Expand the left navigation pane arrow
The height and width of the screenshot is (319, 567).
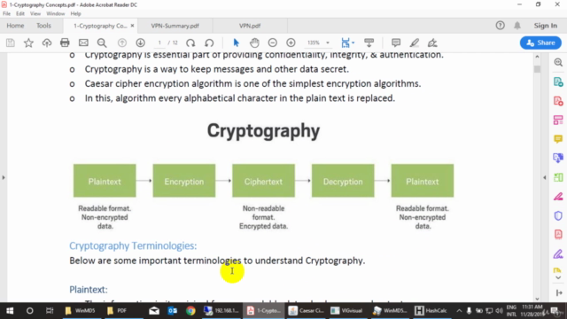[4, 177]
